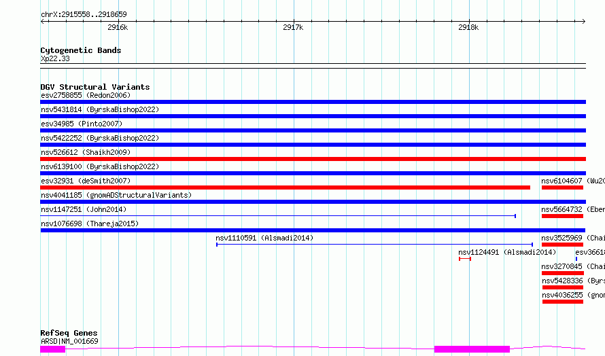Screen dimensions: 605x356
Task: Open the nsv5428336 variant label
Action: click(562, 281)
